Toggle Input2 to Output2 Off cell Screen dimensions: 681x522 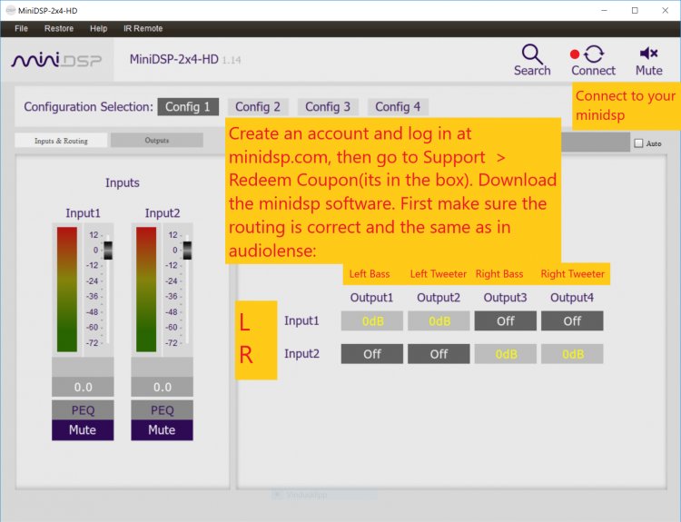pyautogui.click(x=439, y=354)
